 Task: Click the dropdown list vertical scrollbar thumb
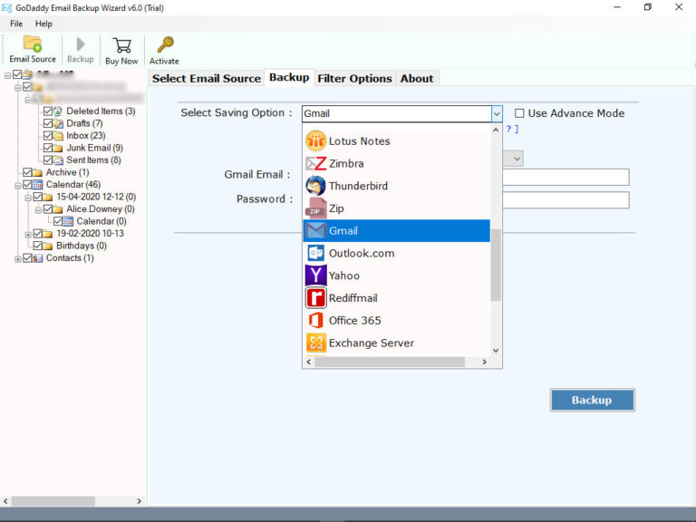pyautogui.click(x=496, y=265)
